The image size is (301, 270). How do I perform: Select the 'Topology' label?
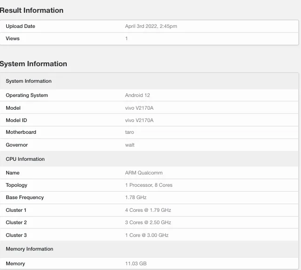17,185
